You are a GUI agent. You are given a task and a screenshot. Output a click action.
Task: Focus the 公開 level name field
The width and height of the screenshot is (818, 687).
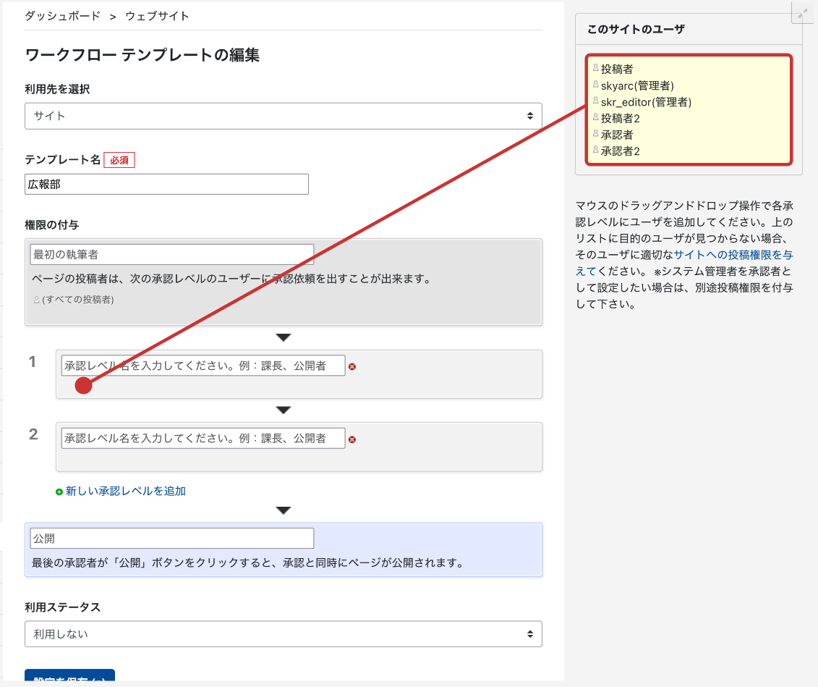[172, 539]
